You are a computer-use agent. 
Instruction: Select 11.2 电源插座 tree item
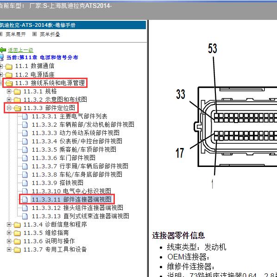coord(35,74)
